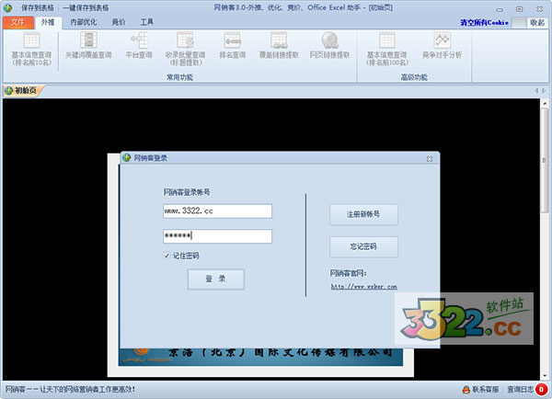Image resolution: width=552 pixels, height=399 pixels.
Task: Open 基本信息查询 (排名前100名) tool
Action: coord(387,49)
